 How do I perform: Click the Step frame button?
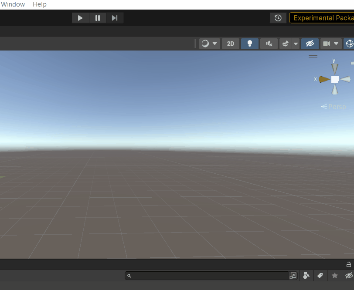(x=115, y=18)
